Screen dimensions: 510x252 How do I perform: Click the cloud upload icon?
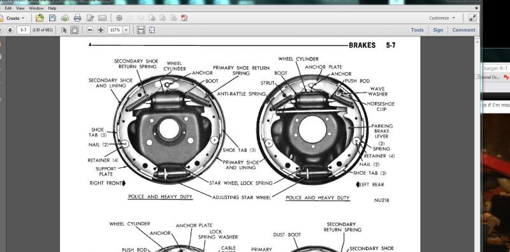tap(65, 18)
